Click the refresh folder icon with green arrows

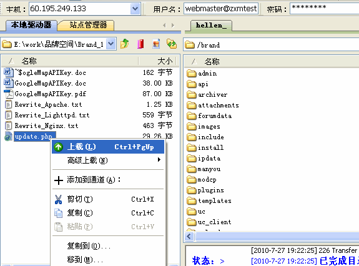172,44
